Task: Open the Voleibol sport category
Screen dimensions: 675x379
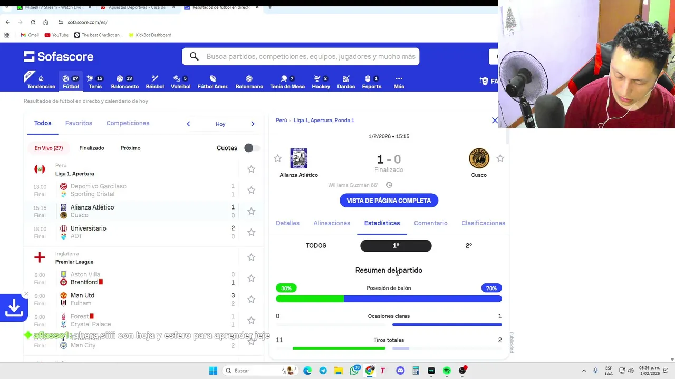Action: click(x=180, y=82)
